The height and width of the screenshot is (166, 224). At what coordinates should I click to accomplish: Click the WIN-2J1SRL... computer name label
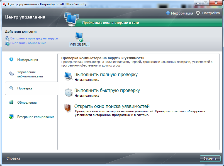click(x=79, y=44)
